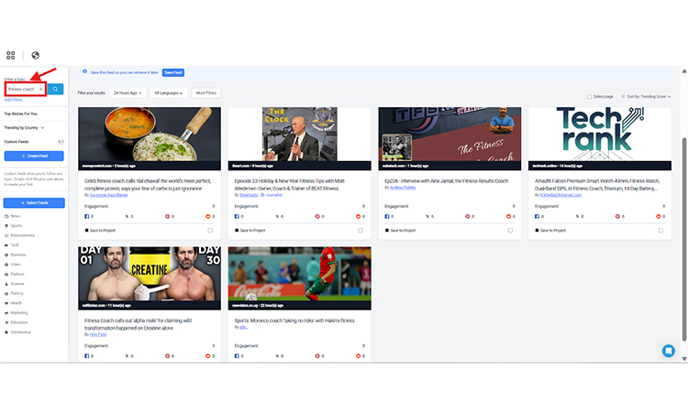Expand Trending by Country
The image size is (688, 412).
[x=24, y=128]
